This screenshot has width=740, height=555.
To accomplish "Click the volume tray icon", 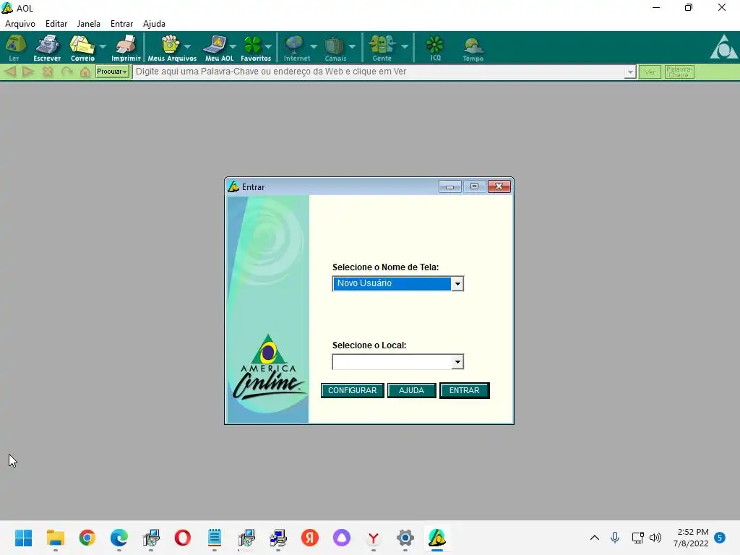I will 655,538.
